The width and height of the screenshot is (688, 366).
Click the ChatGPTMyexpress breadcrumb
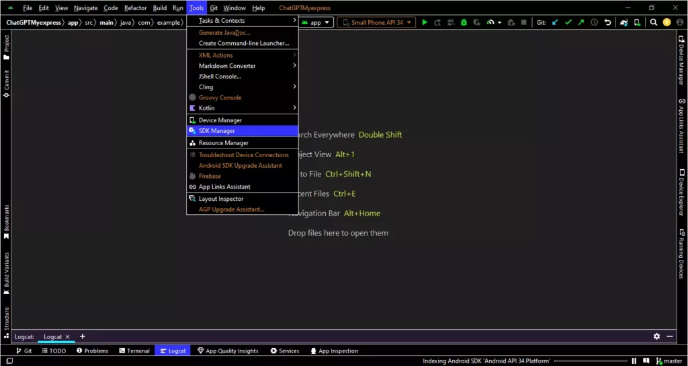coord(34,22)
